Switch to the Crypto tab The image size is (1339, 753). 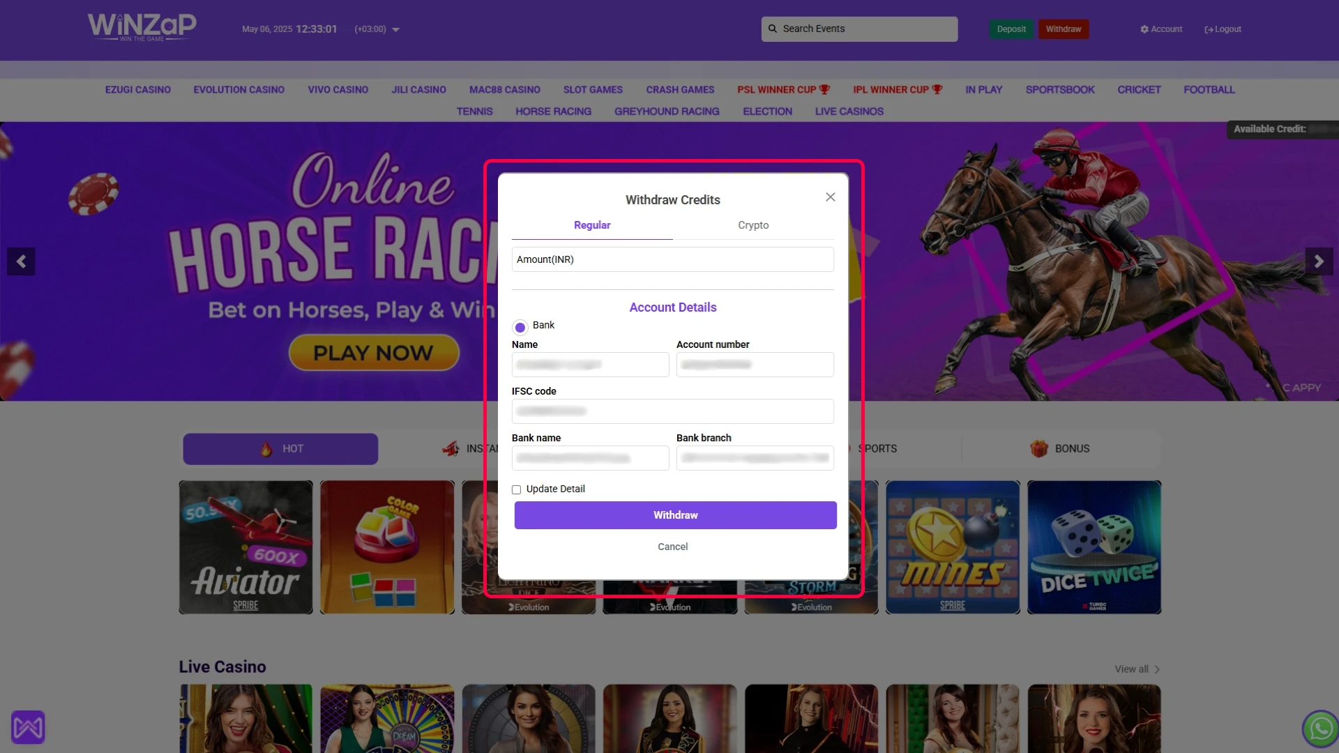pos(753,225)
